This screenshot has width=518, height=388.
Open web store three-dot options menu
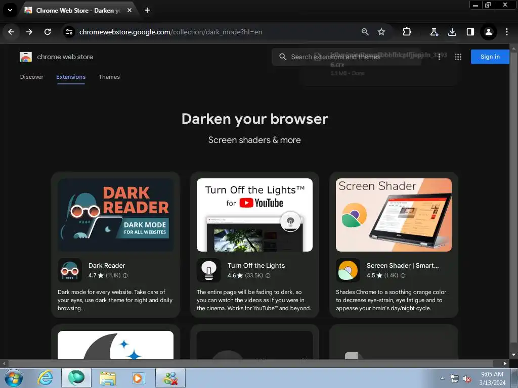tap(440, 57)
